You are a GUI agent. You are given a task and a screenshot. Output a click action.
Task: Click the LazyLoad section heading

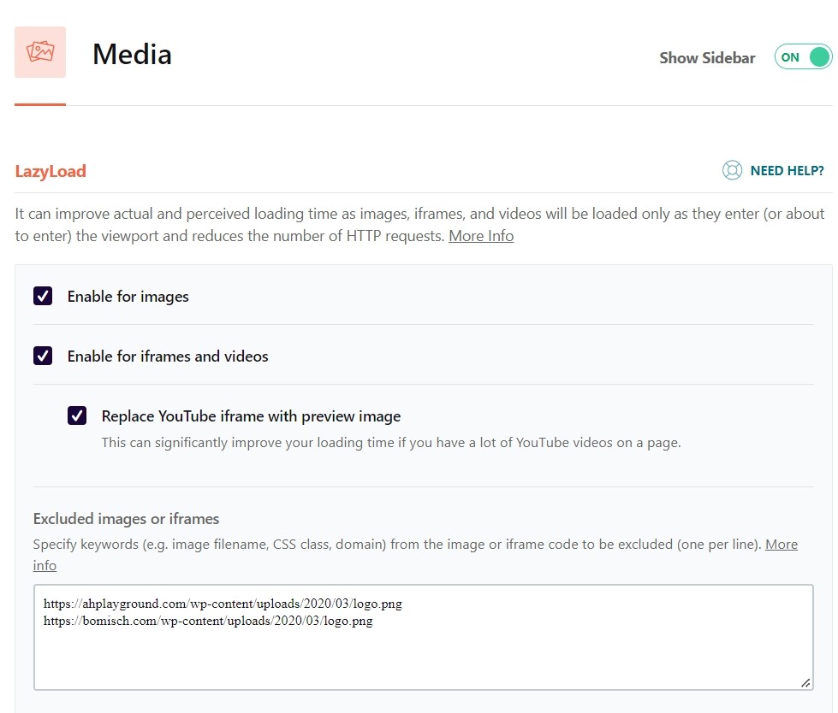point(51,171)
